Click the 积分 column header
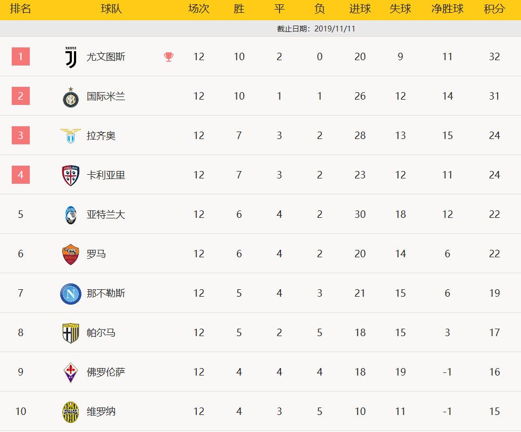The width and height of the screenshot is (521, 432). [494, 9]
